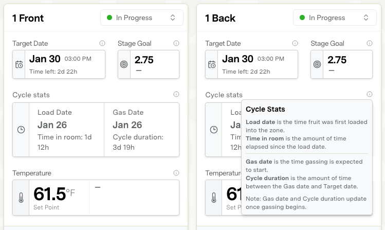Click the calendar icon in 1 Back Target Date
This screenshot has width=385, height=230.
(212, 64)
